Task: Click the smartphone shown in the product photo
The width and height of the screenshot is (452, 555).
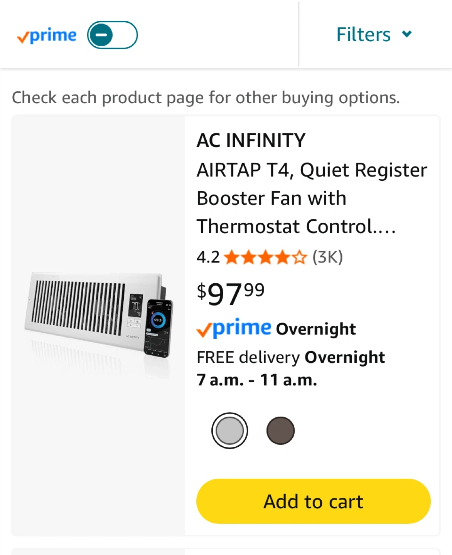Action: click(x=159, y=328)
